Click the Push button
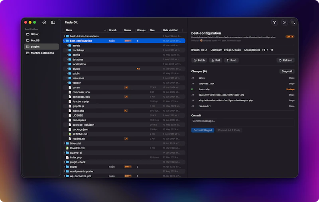Viewport: 319px width, 202px height. (231, 60)
